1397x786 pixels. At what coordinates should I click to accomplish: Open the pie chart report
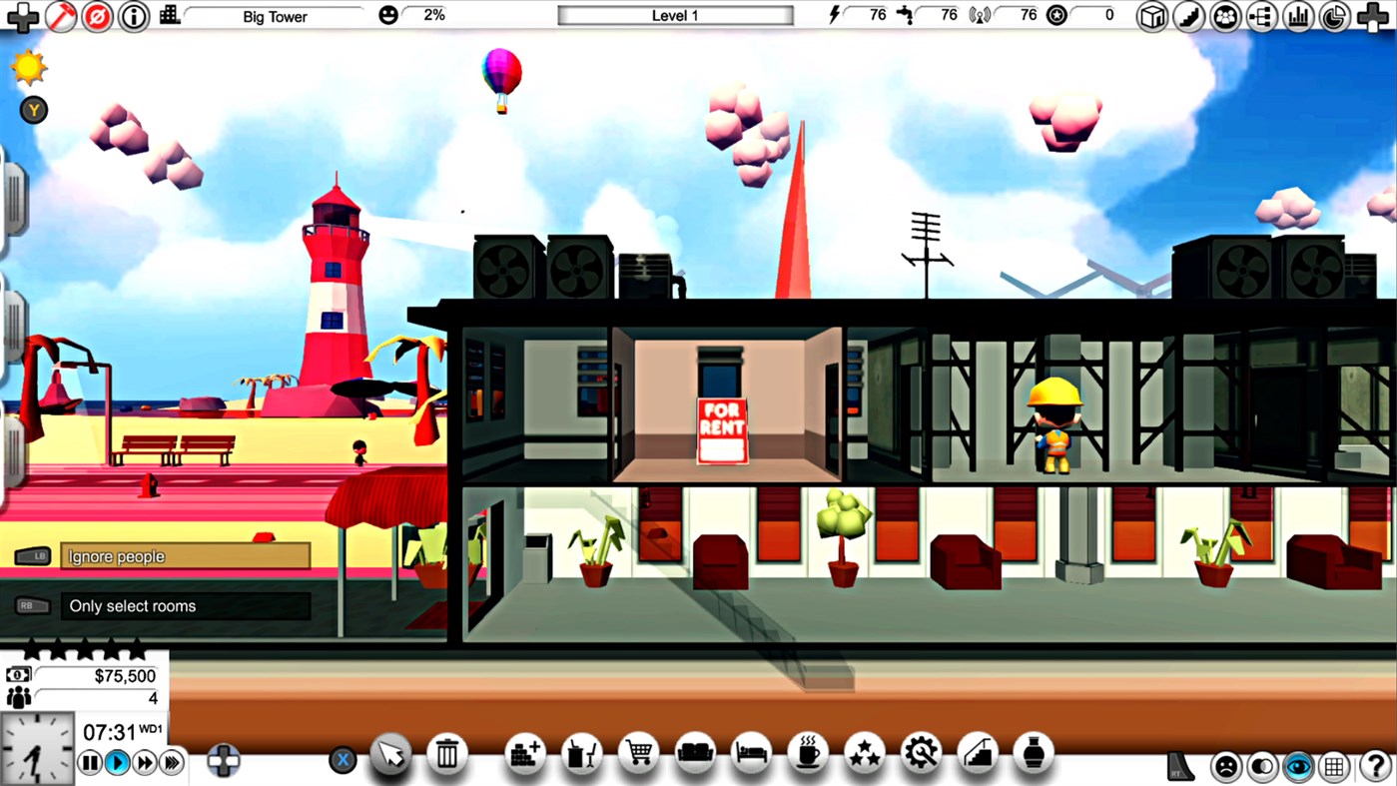[x=1334, y=17]
